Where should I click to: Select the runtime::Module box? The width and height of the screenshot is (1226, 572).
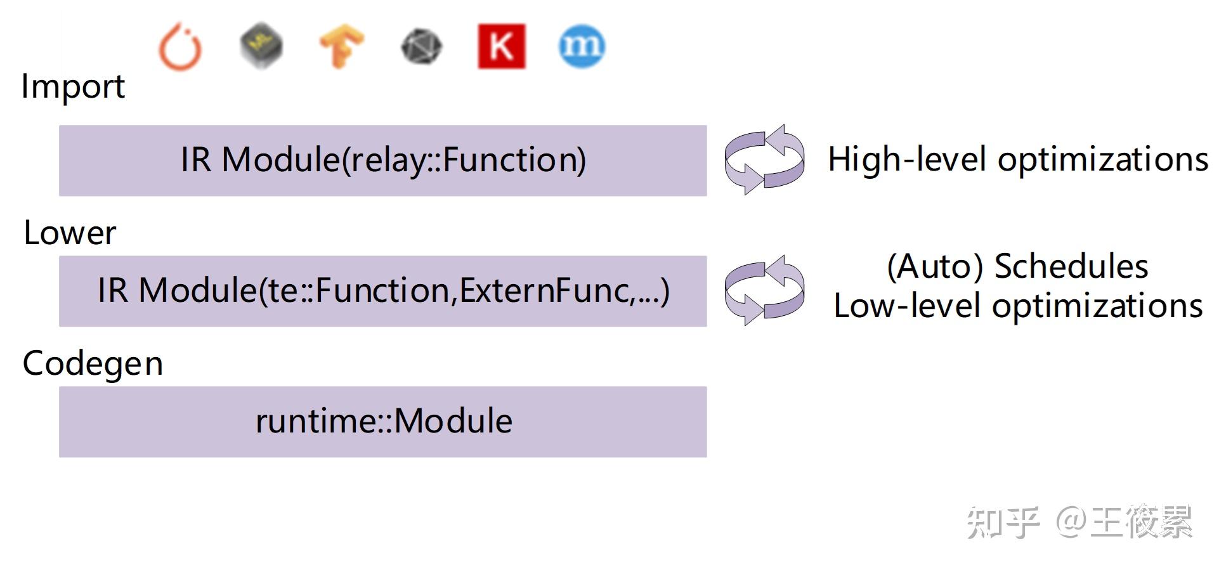pyautogui.click(x=382, y=422)
